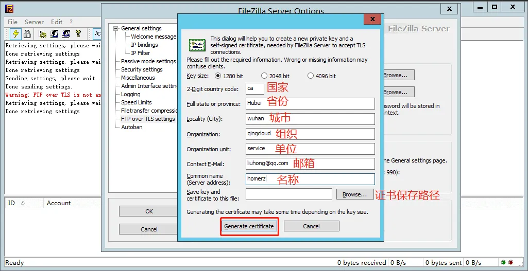Click the 'Sending settings, please wait..' log line
This screenshot has height=271, width=528.
click(53, 78)
